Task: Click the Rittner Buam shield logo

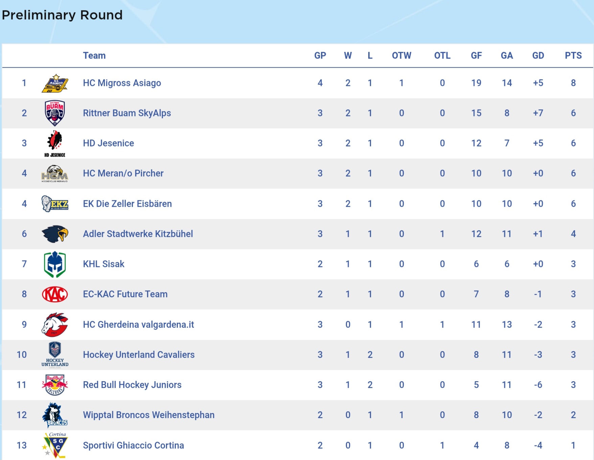Action: (55, 113)
